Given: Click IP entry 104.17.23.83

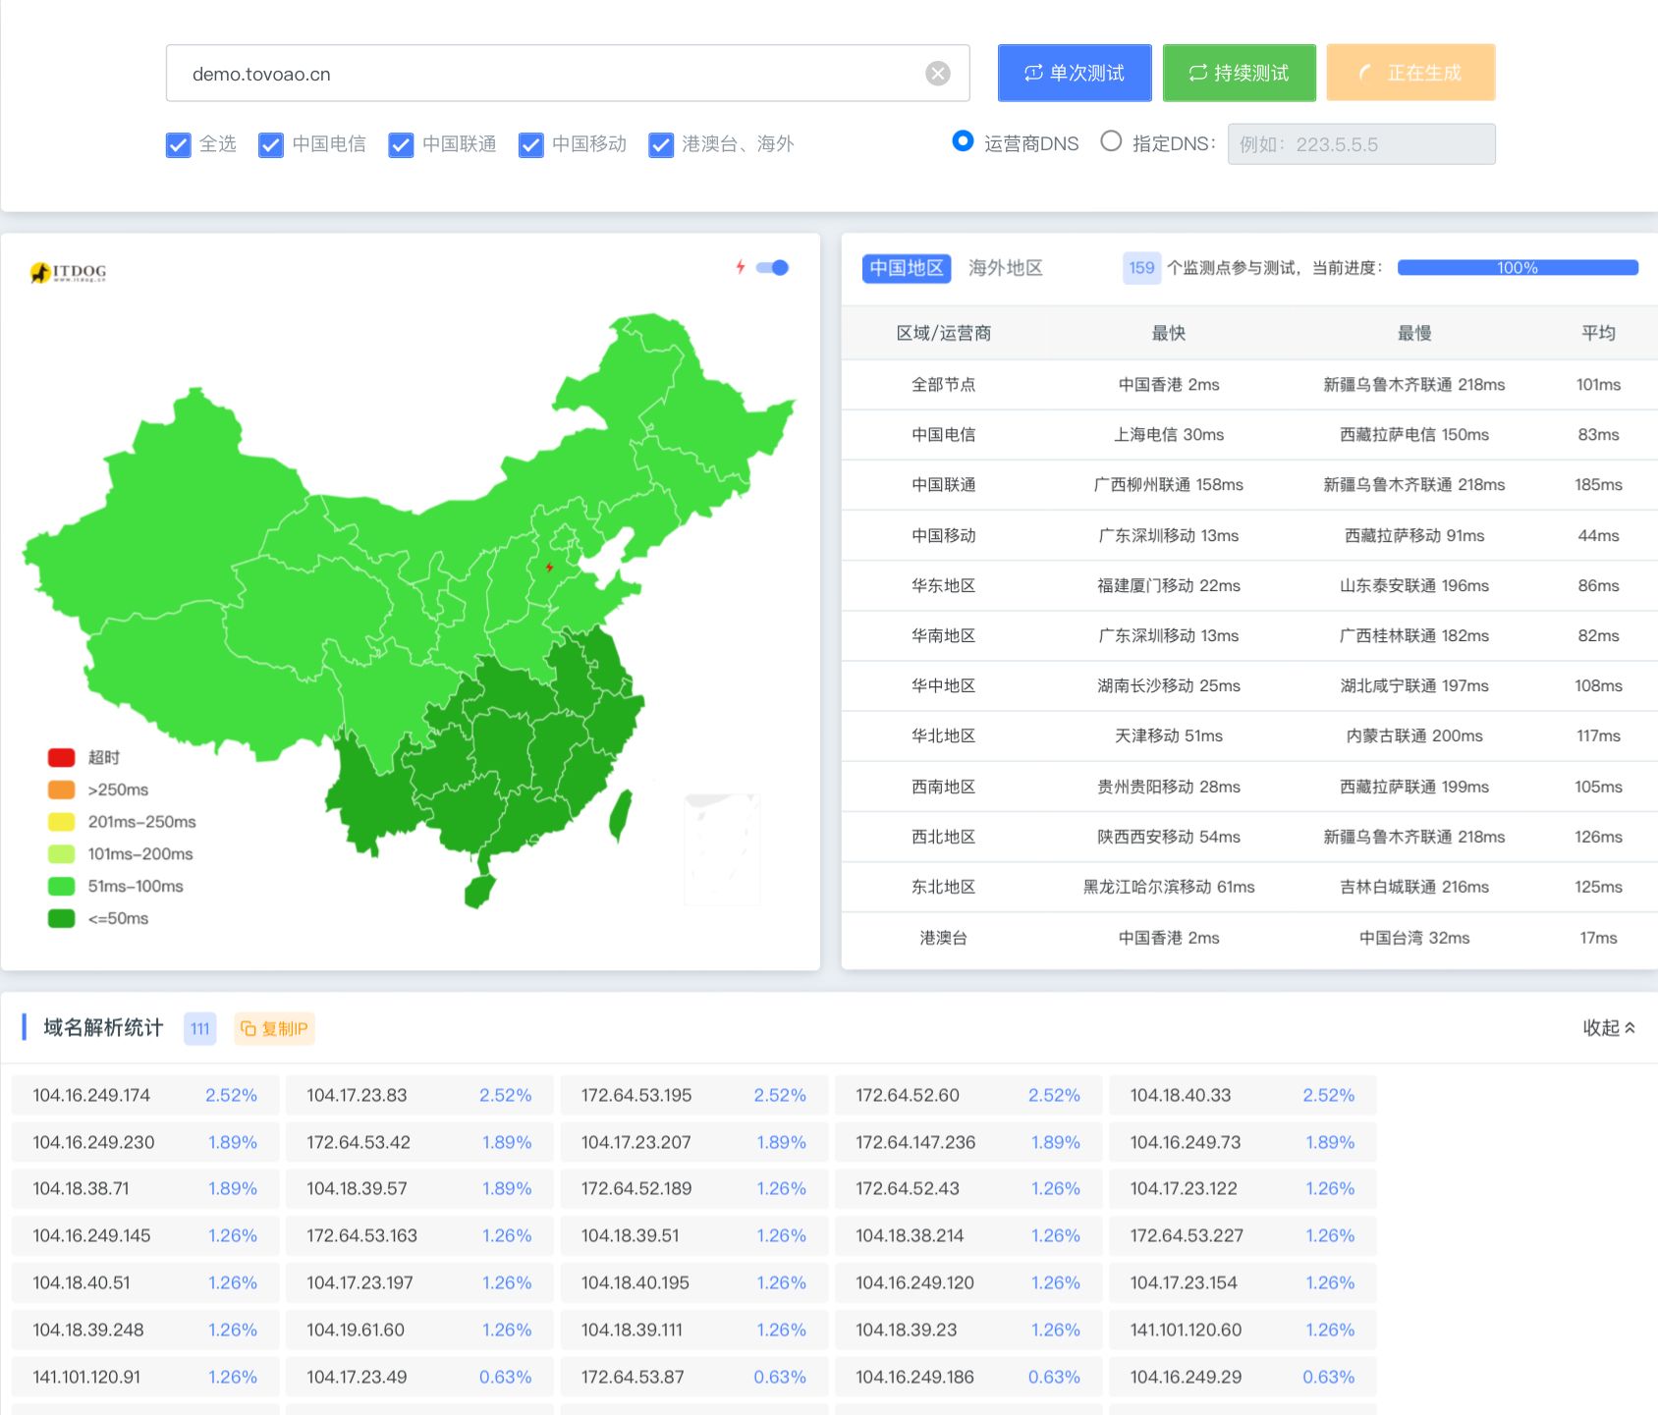Looking at the screenshot, I should [x=419, y=1096].
